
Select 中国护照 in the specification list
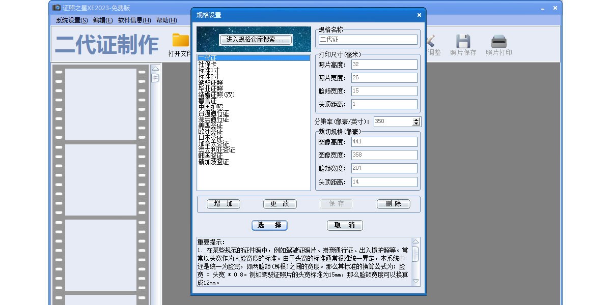[x=210, y=107]
